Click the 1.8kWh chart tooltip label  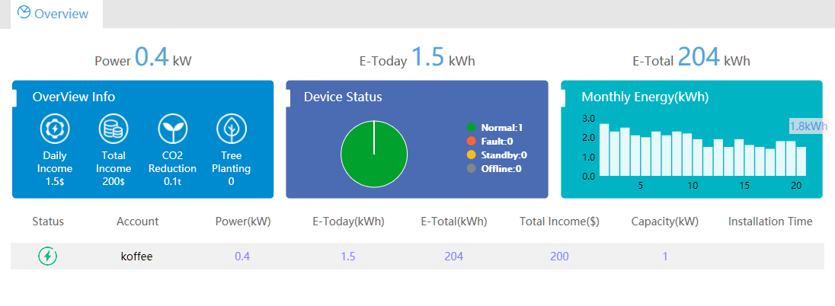[808, 126]
